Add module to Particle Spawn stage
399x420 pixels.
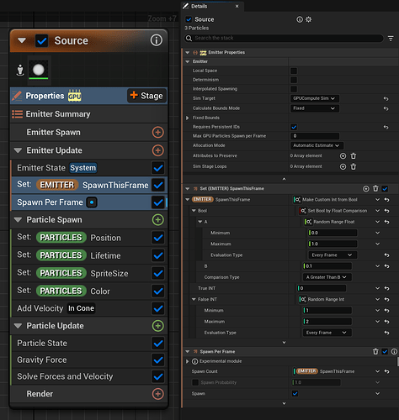(158, 220)
